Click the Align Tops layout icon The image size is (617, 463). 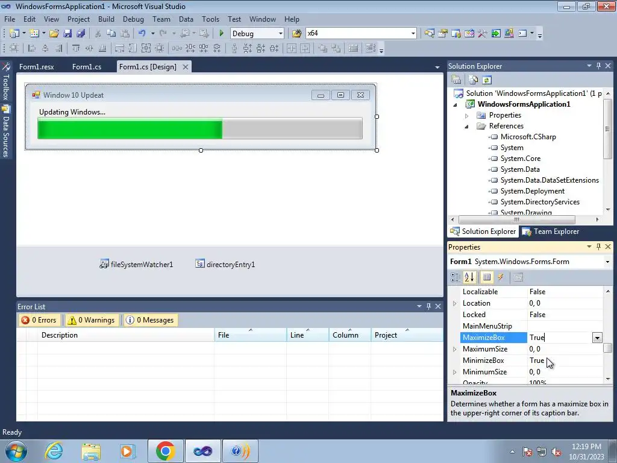76,48
